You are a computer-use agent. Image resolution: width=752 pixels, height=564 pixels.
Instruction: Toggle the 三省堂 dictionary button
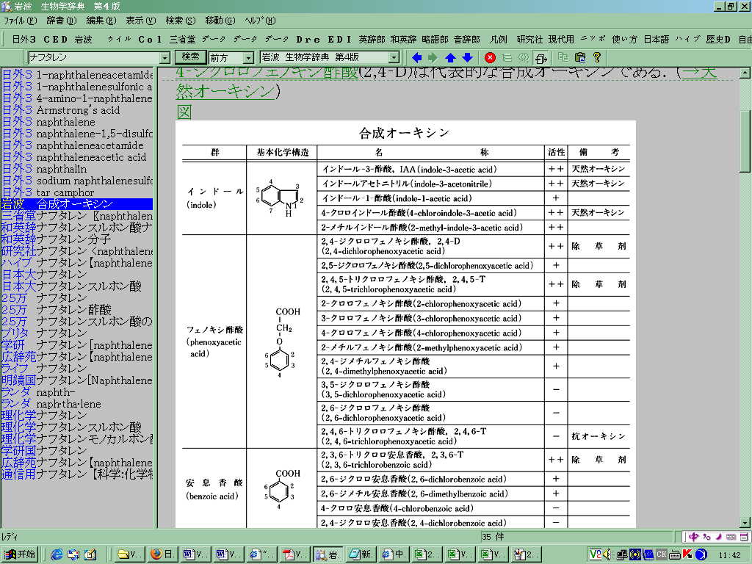[x=183, y=39]
